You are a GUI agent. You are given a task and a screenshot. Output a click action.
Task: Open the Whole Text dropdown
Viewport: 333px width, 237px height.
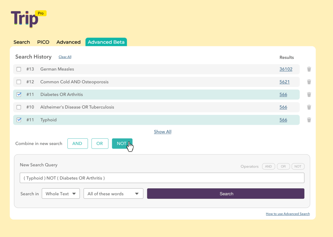coord(61,194)
